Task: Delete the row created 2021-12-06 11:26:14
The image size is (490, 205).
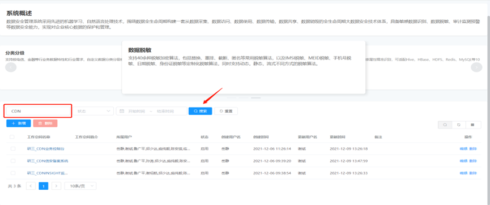Action: [x=473, y=149]
